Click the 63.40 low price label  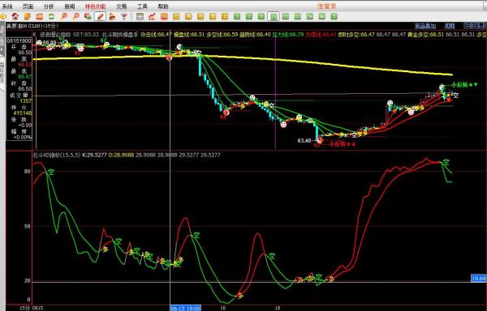304,141
